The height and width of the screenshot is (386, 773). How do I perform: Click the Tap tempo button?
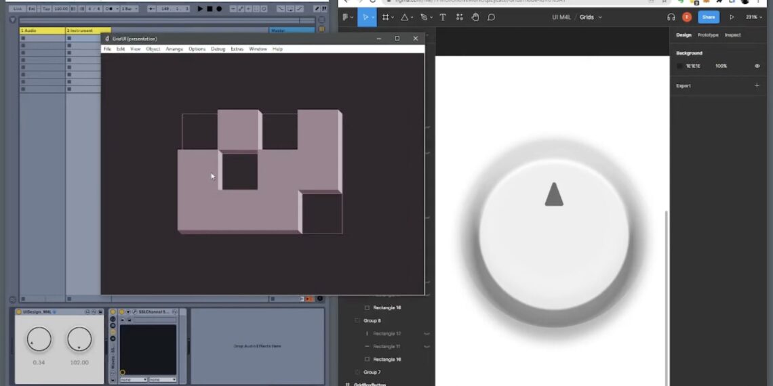pyautogui.click(x=46, y=9)
